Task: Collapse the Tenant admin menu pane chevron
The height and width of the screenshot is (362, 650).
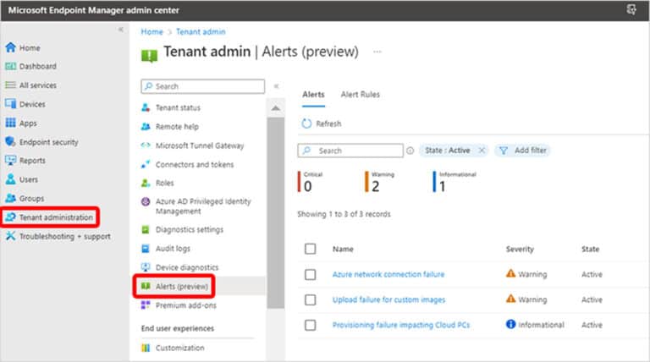Action: [x=276, y=86]
